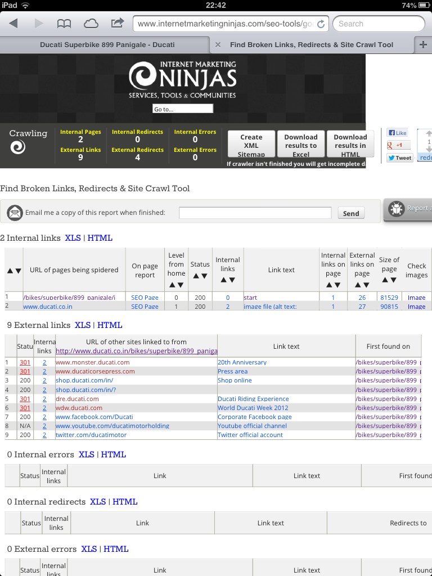Screen dimensions: 432x576
Task: Tap the Safari Search field
Action: tap(379, 24)
